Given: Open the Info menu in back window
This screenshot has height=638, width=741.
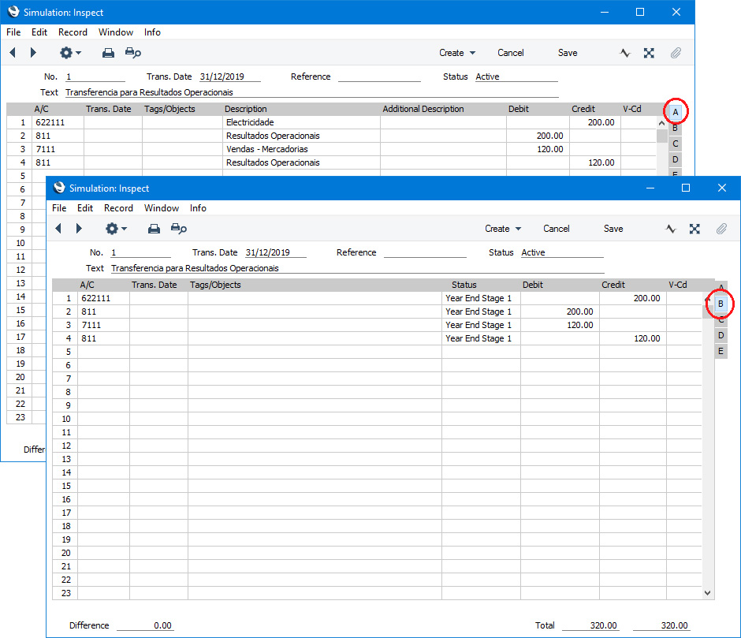Looking at the screenshot, I should click(152, 32).
